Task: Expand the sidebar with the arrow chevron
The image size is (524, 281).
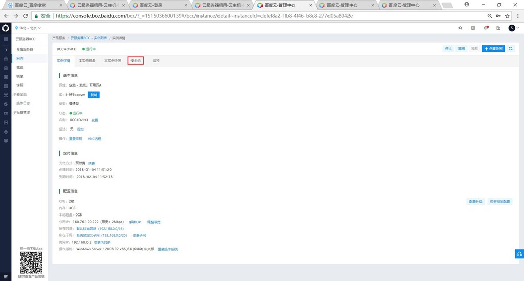Action: click(x=6, y=50)
